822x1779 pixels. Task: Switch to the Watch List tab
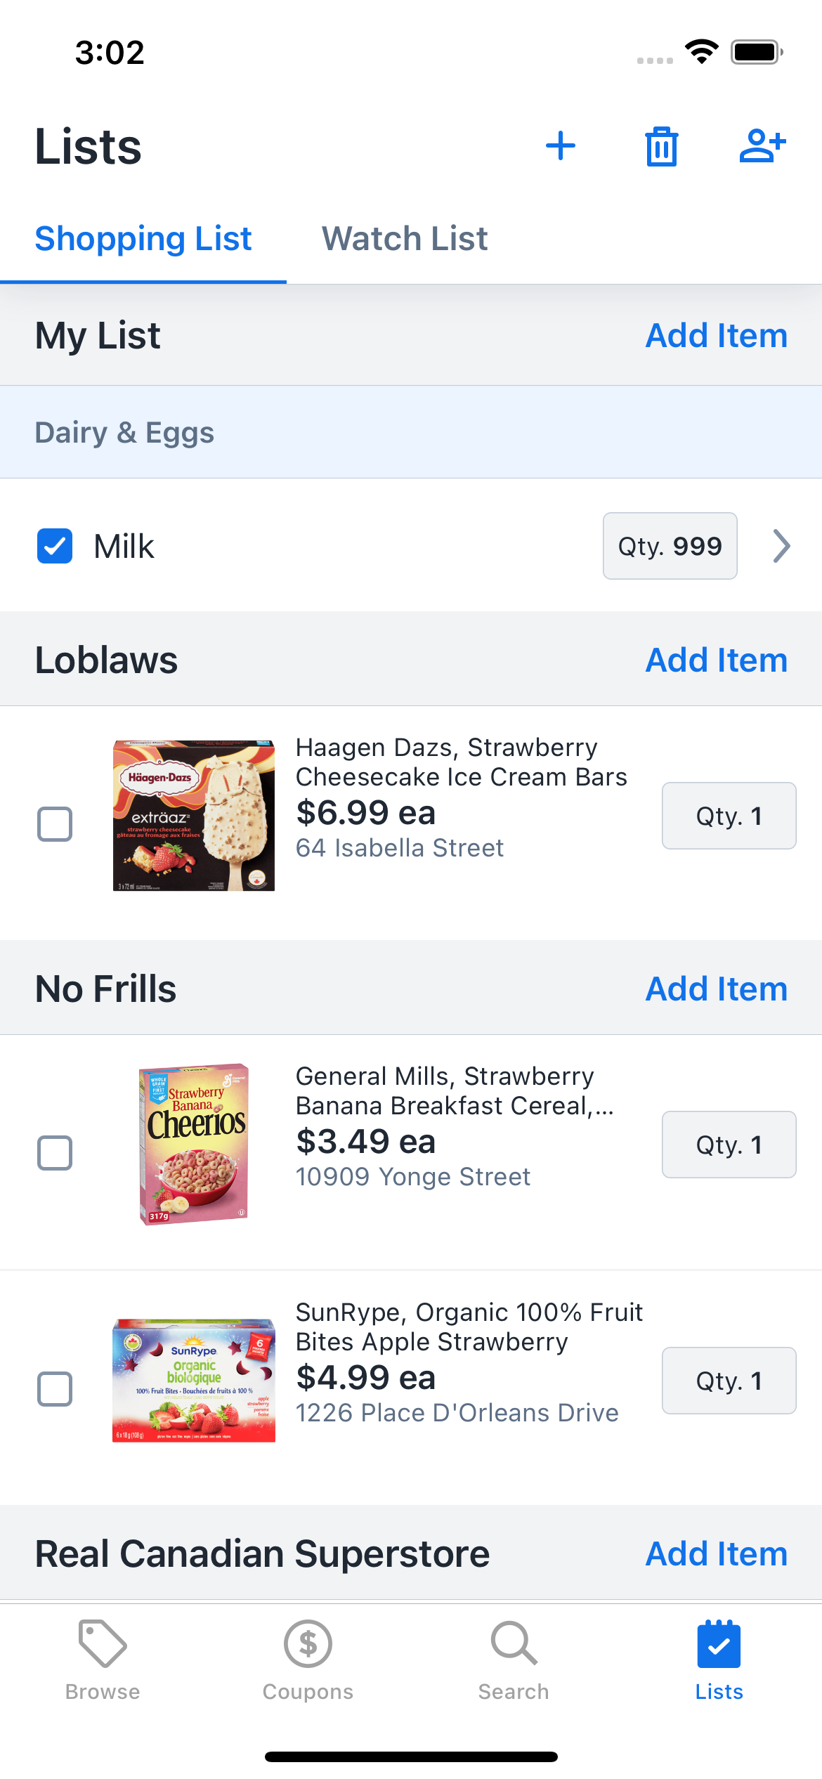click(405, 238)
